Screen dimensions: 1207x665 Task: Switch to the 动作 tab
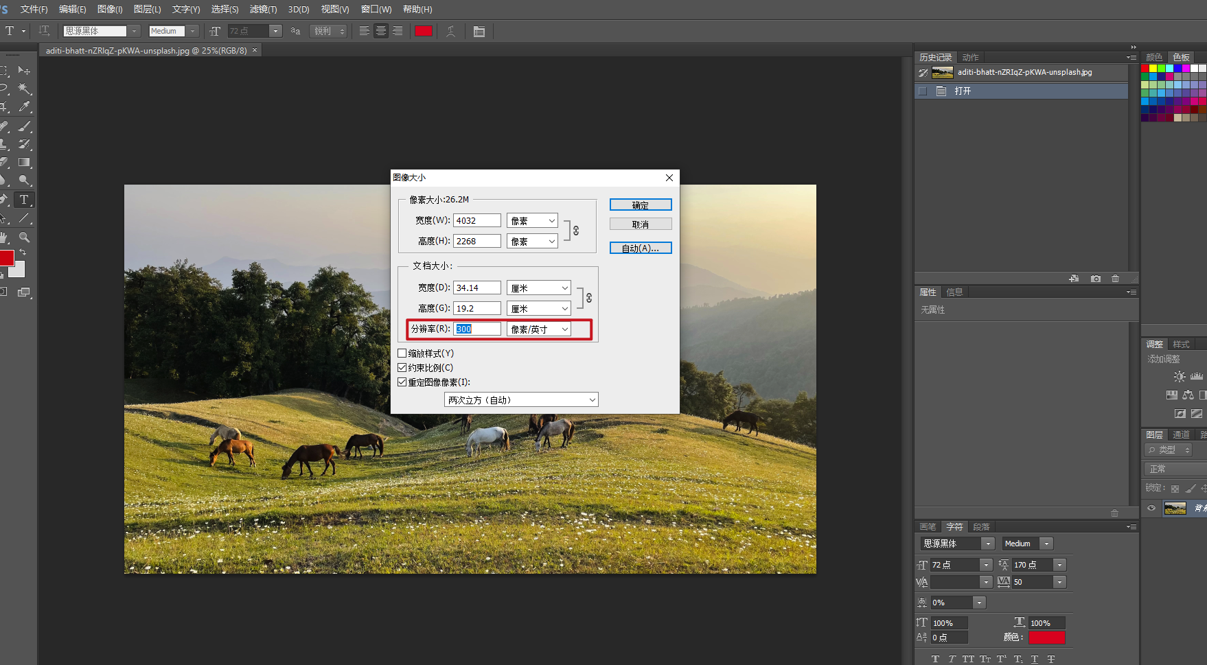[971, 58]
